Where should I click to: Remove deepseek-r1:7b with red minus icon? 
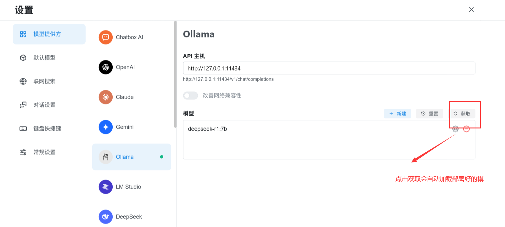click(466, 129)
